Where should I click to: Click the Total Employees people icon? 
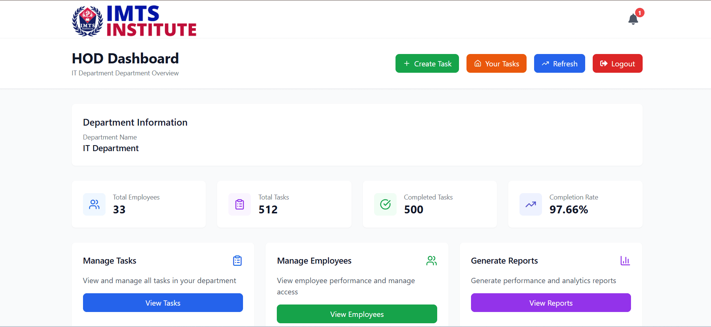tap(94, 204)
